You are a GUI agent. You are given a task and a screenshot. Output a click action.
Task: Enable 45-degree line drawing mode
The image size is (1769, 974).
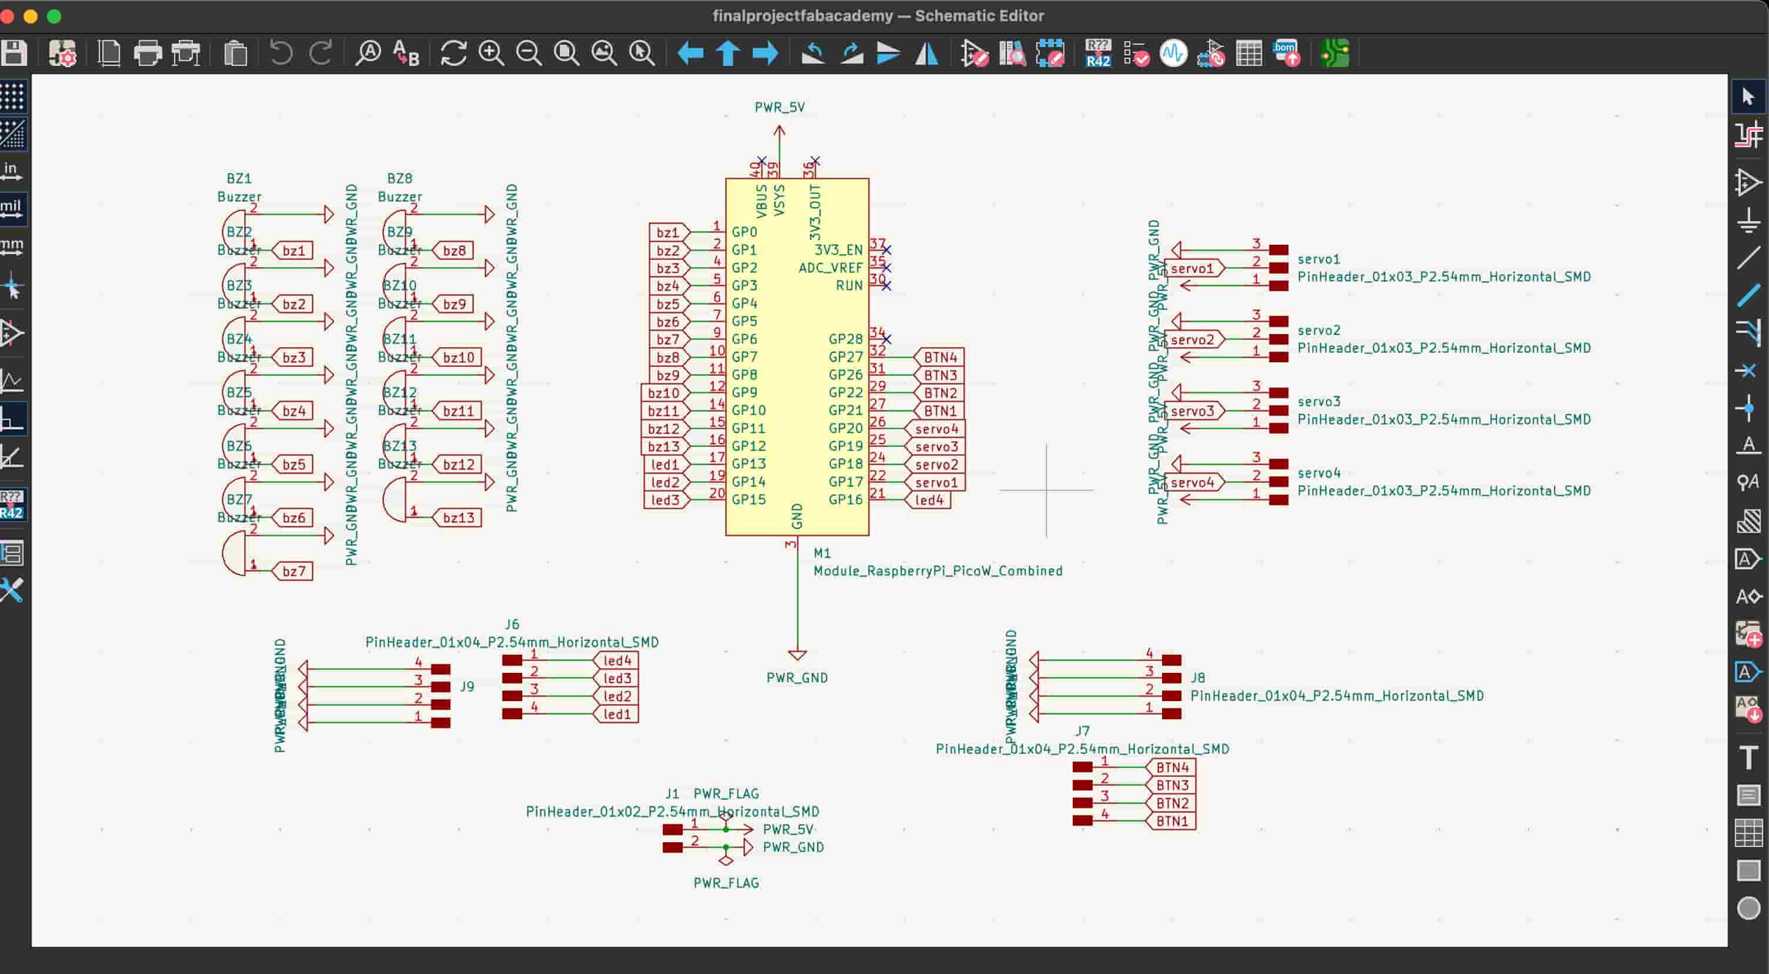pos(12,455)
